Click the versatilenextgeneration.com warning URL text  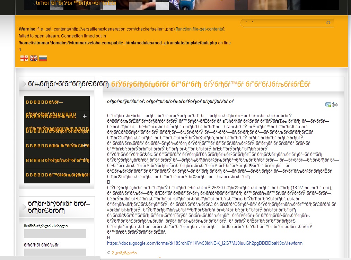coord(122,29)
